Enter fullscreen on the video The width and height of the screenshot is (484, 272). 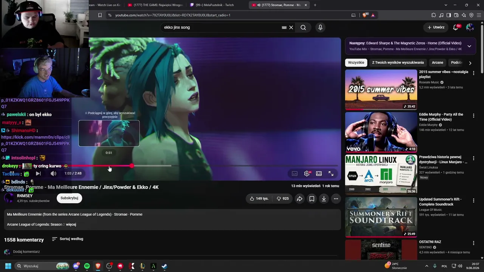pos(331,173)
